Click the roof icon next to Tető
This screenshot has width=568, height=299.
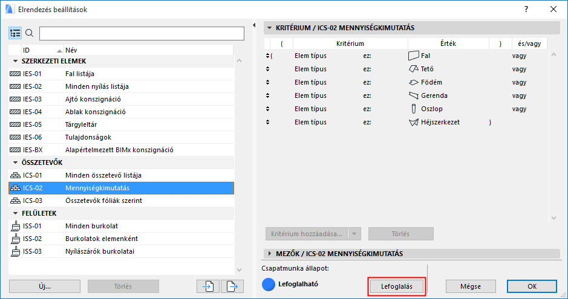[x=413, y=69]
